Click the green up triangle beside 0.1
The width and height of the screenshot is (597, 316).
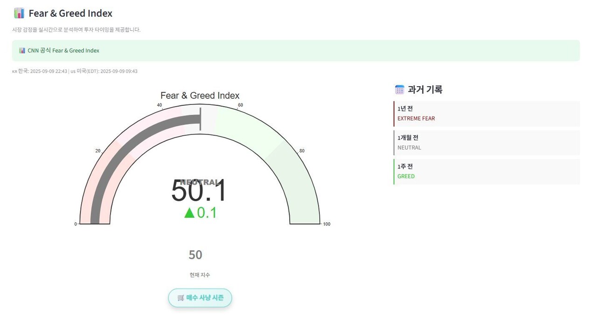pos(189,213)
